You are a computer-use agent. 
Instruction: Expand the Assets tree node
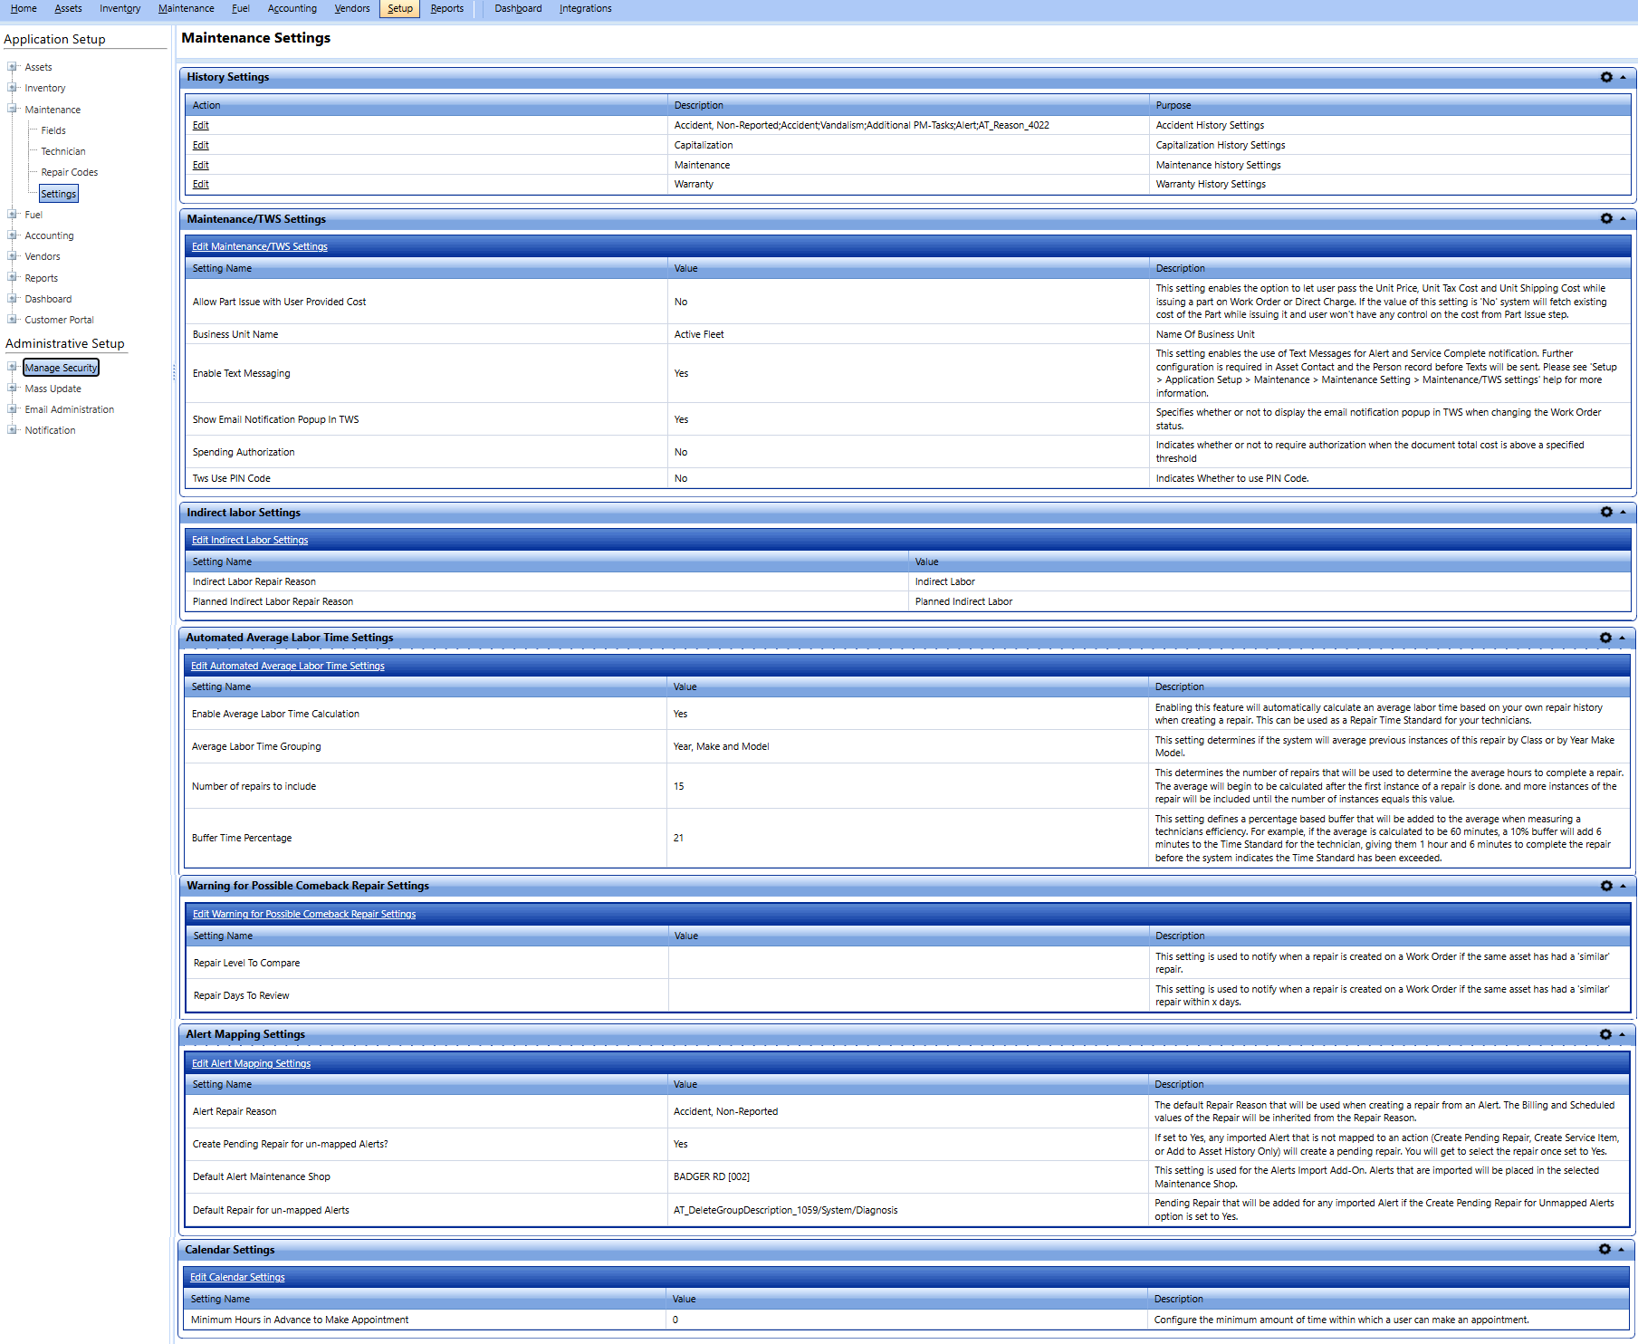(12, 66)
